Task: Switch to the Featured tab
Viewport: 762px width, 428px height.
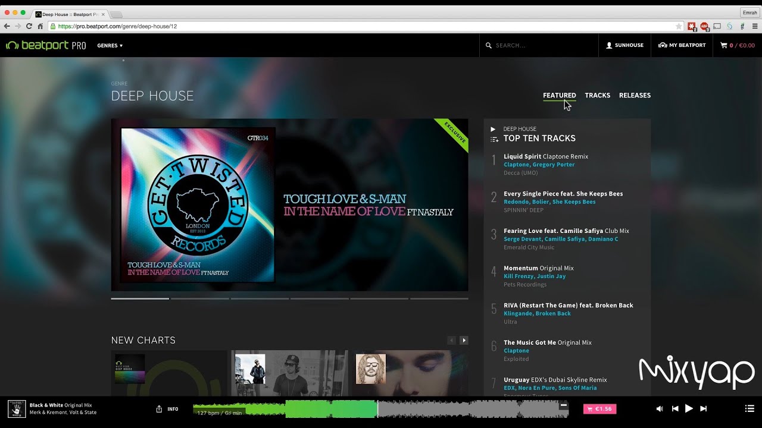Action: tap(559, 95)
